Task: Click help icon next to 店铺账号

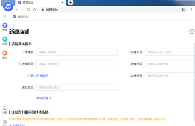Action: click(19, 64)
